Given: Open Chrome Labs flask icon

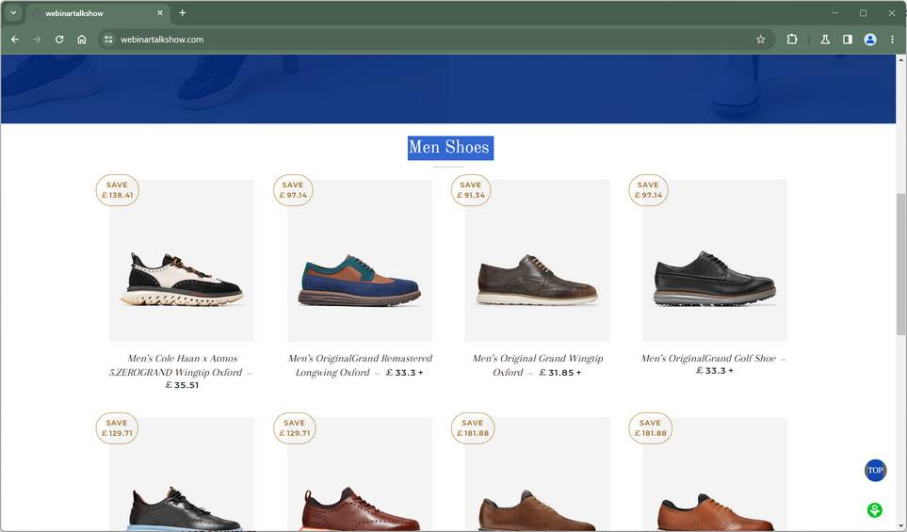Looking at the screenshot, I should 825,40.
